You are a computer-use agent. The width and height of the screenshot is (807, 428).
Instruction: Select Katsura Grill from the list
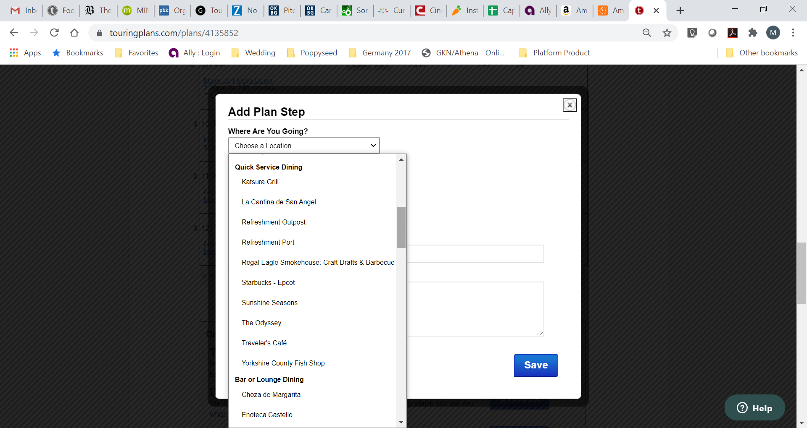(260, 182)
